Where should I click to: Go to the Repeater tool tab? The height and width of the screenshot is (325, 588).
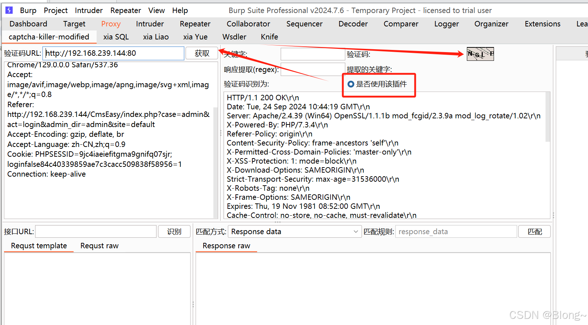coord(195,24)
